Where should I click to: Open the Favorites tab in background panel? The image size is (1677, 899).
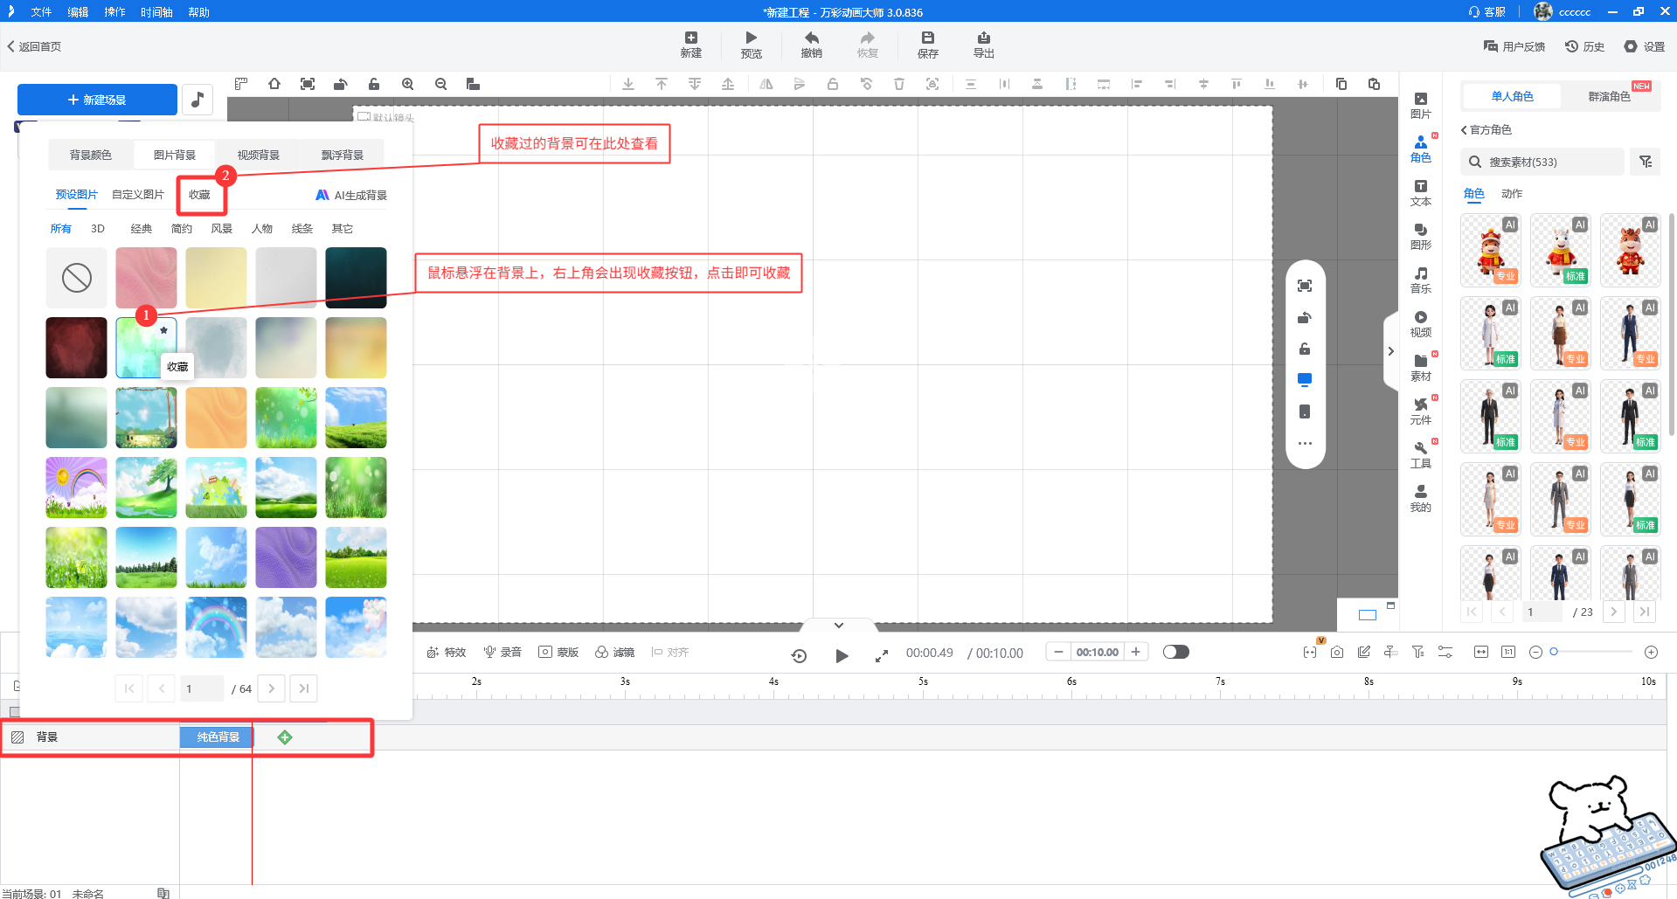199,195
